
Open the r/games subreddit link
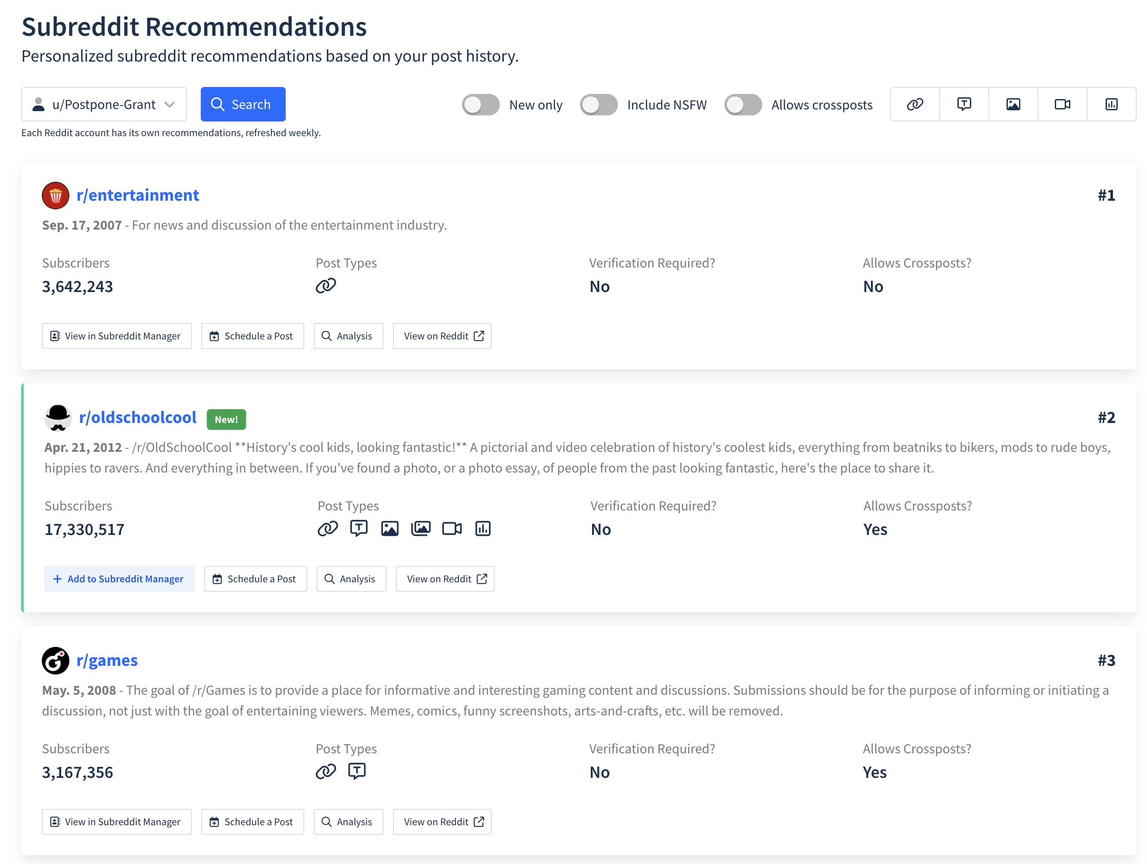(x=107, y=660)
